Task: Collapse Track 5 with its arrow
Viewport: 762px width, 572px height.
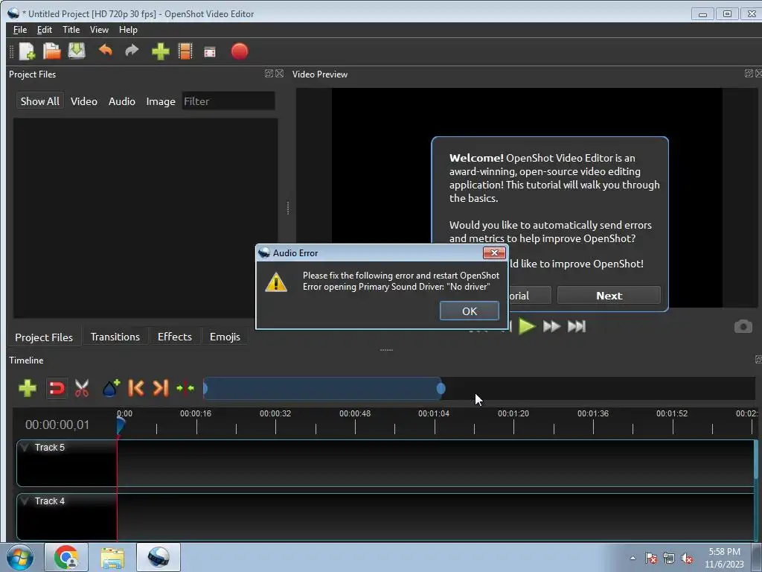Action: (25, 447)
